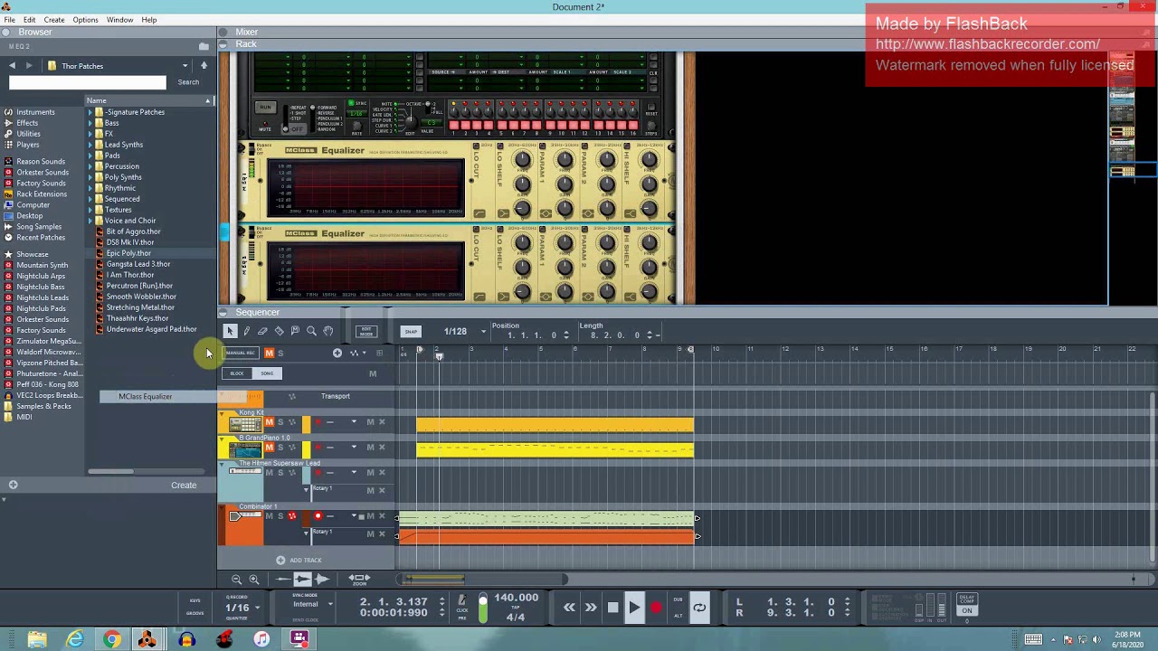Select the Razor tool in sequencer toolbar
Screen dimensions: 1158x651
(x=279, y=332)
